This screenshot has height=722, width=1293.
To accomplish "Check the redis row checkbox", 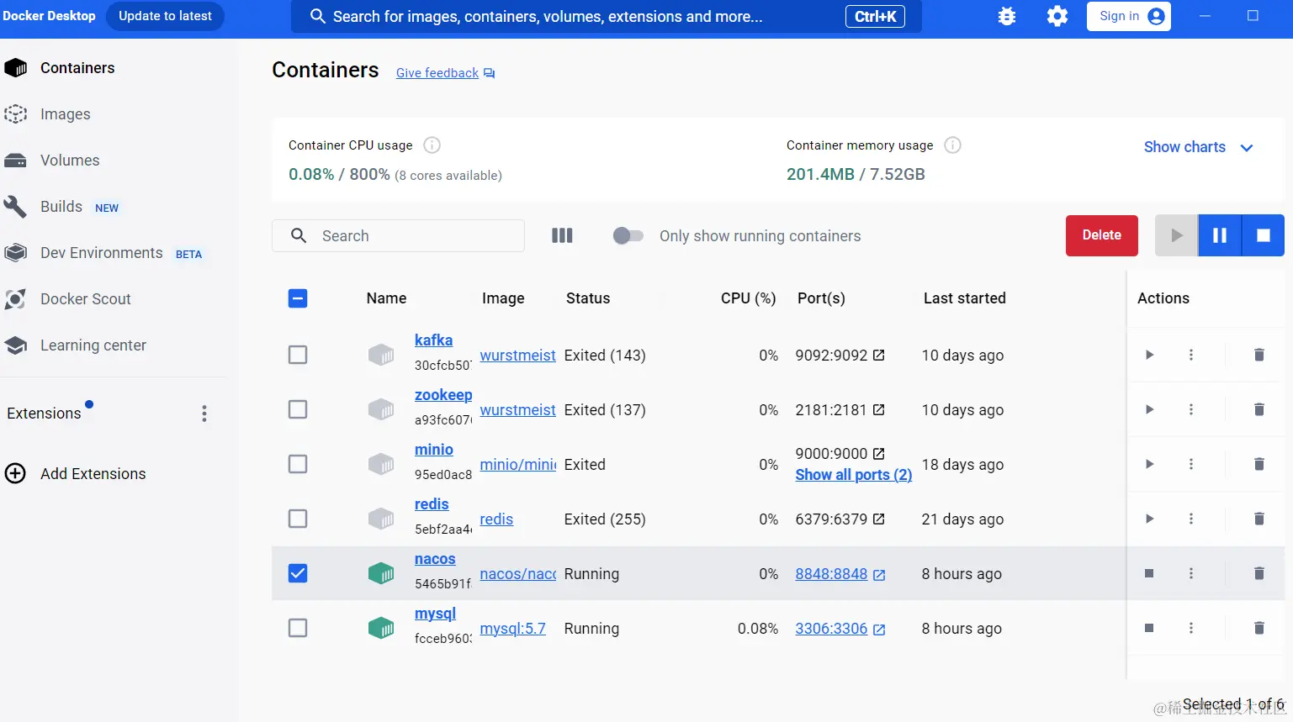I will [298, 519].
